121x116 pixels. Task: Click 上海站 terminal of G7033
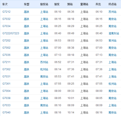pyautogui.click(x=113, y=105)
